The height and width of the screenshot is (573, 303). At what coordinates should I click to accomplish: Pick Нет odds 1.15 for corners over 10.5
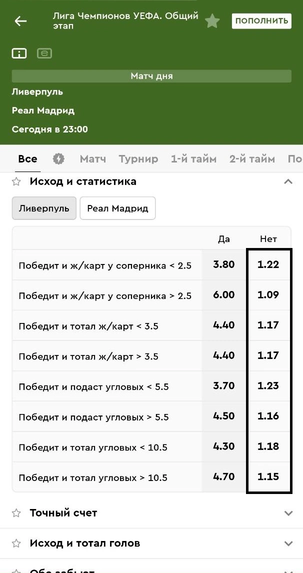268,476
